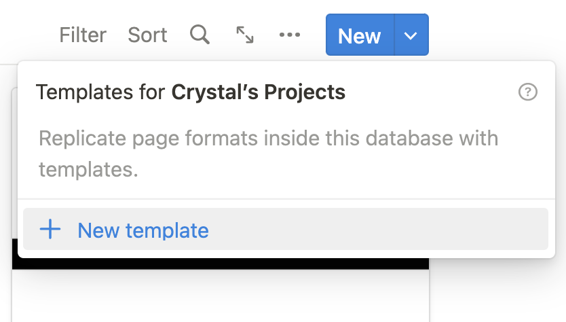Screen dimensions: 566x322
Task: Click the divider line above New template
Action: click(x=286, y=199)
